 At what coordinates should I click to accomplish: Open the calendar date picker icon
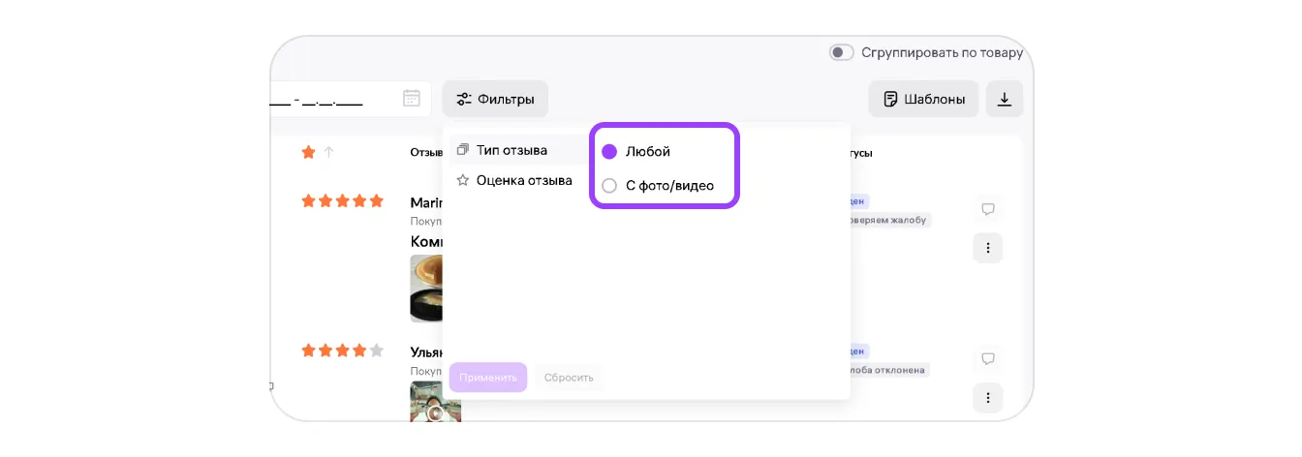(x=412, y=99)
